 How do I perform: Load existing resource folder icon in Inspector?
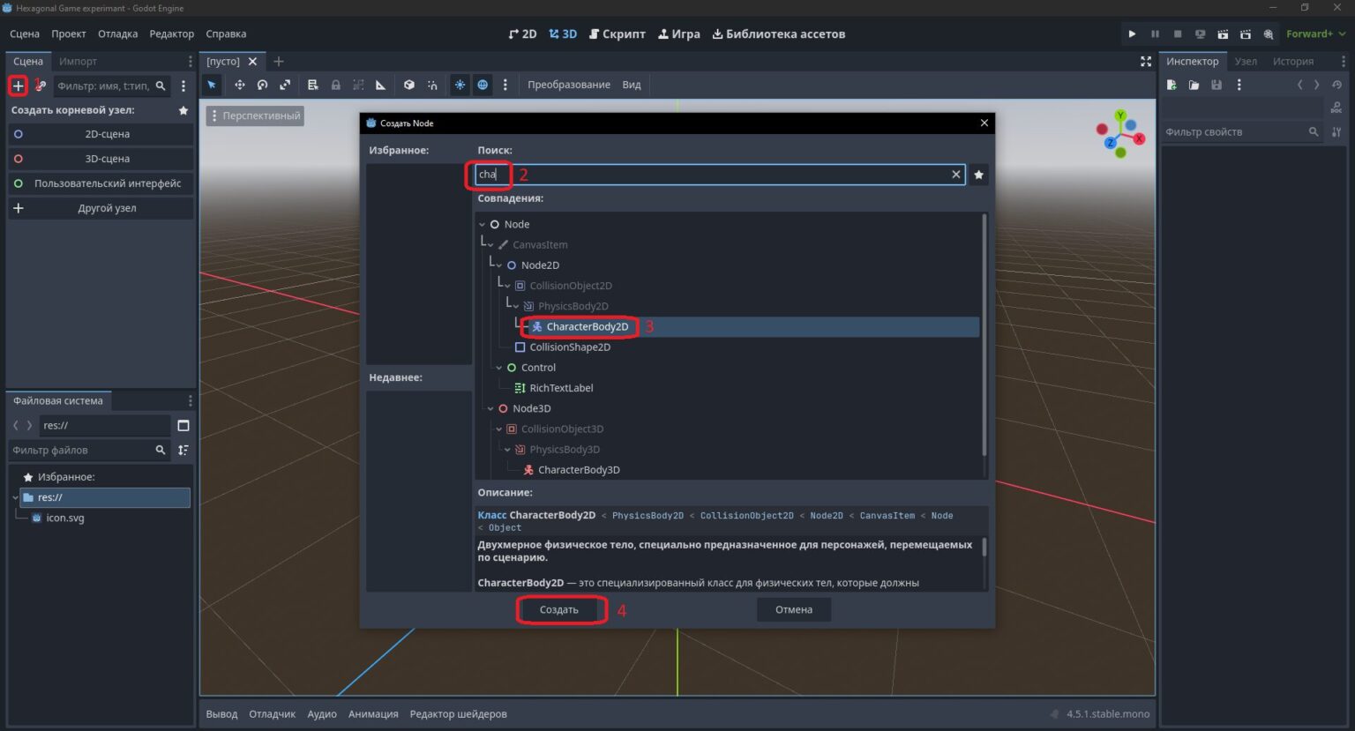coord(1194,85)
